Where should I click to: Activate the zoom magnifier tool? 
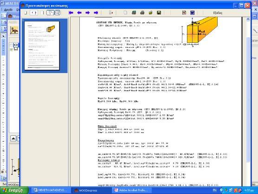pyautogui.click(x=58, y=13)
